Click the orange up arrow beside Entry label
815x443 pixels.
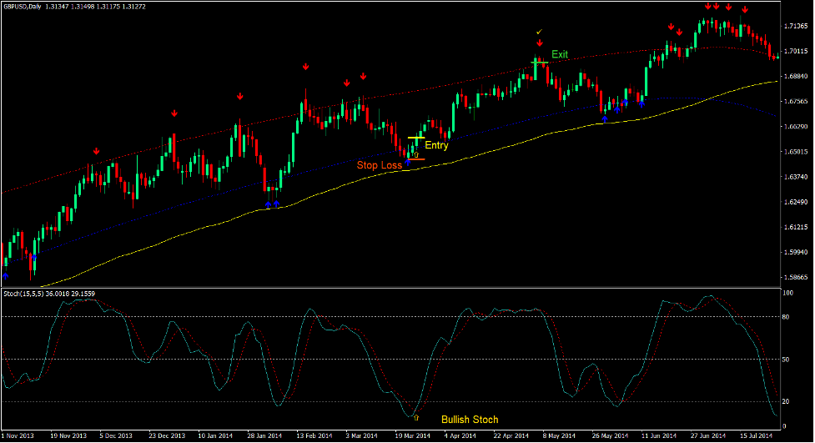tap(415, 154)
